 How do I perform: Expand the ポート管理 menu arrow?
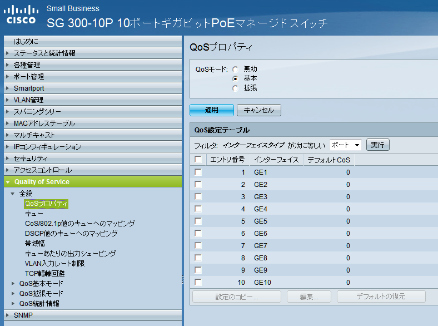pyautogui.click(x=8, y=76)
